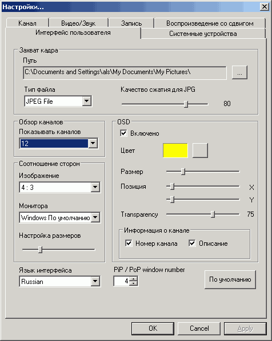The image size is (272, 341).
Task: Switch to the Запись tab
Action: (x=131, y=23)
